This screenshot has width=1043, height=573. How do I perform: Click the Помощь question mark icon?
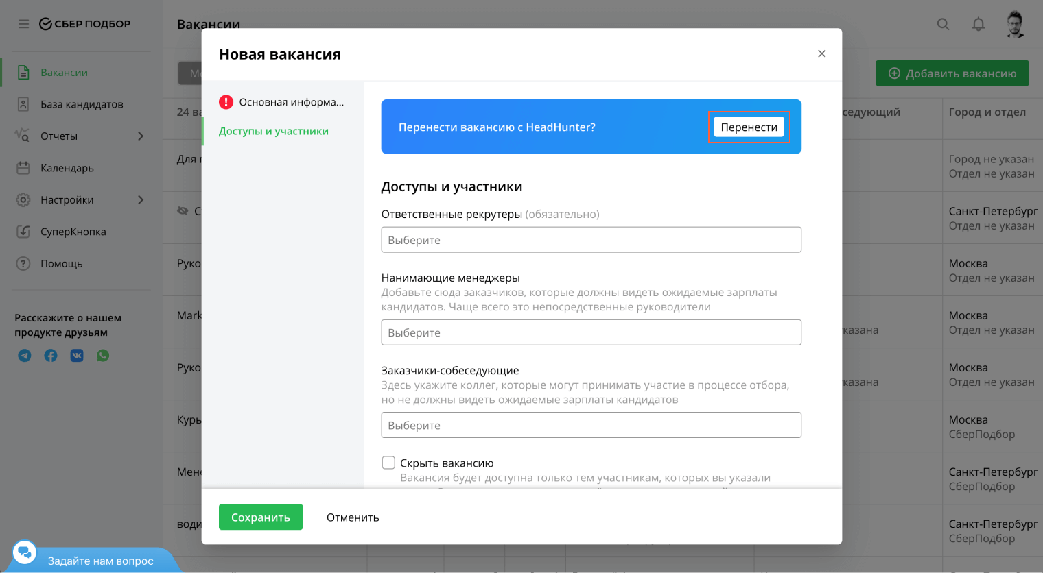click(23, 263)
